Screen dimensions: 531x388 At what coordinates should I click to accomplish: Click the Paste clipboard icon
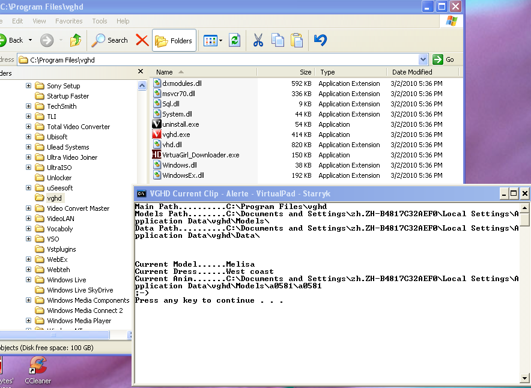(297, 40)
